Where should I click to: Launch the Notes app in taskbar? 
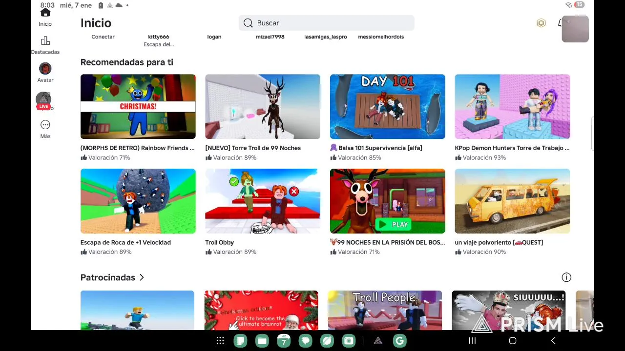click(x=240, y=341)
